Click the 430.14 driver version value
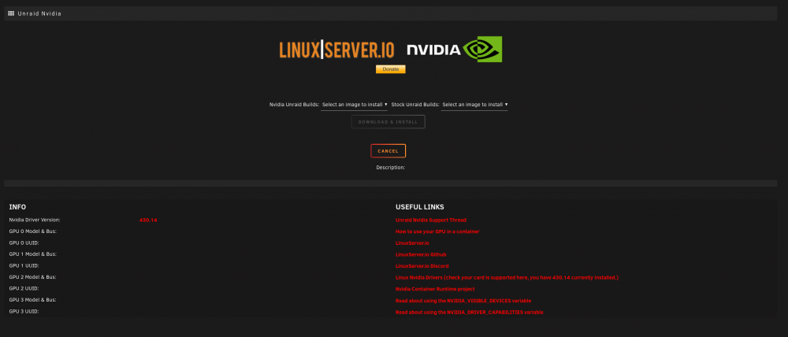The width and height of the screenshot is (788, 337). (x=148, y=220)
